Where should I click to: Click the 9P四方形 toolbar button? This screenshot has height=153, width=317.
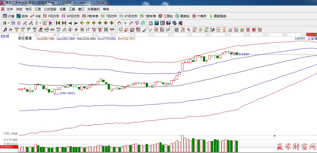click(71, 16)
